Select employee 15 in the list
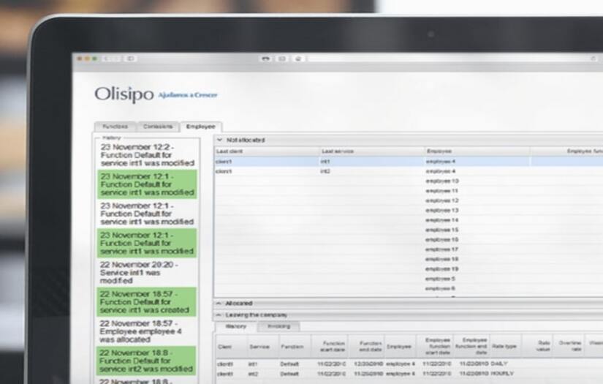Viewport: 603px width, 384px height. 442,230
